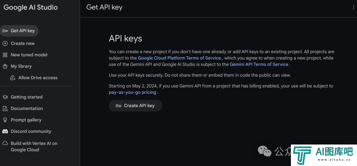Open the three-dot more options menu

coord(353,7)
